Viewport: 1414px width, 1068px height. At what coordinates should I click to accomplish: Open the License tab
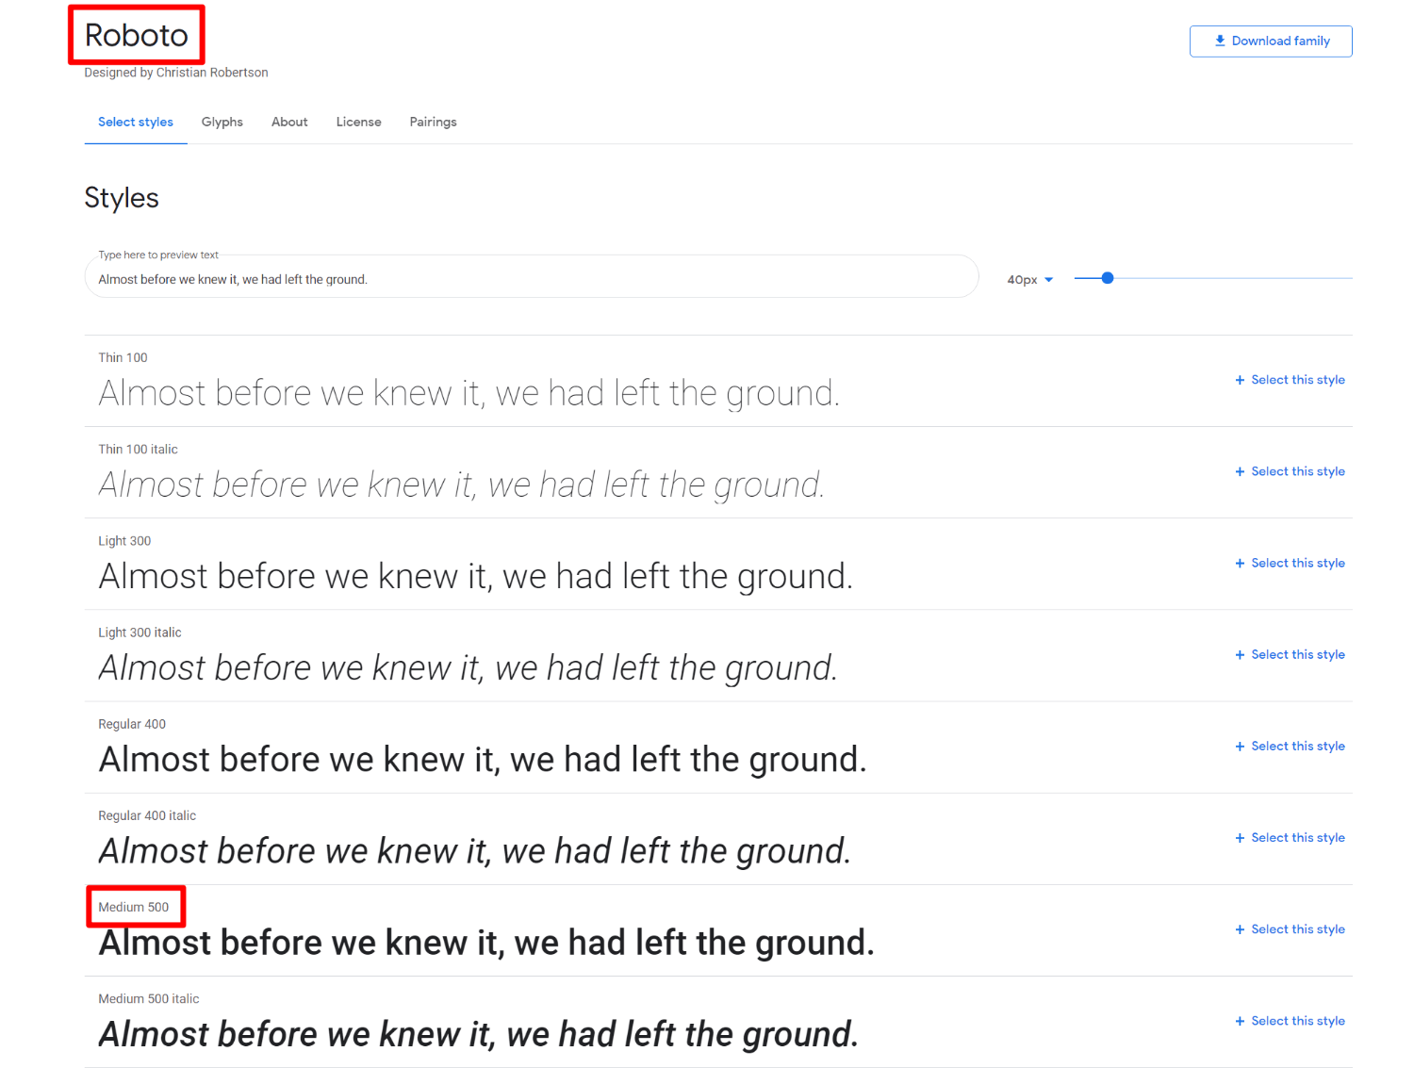[x=358, y=122]
